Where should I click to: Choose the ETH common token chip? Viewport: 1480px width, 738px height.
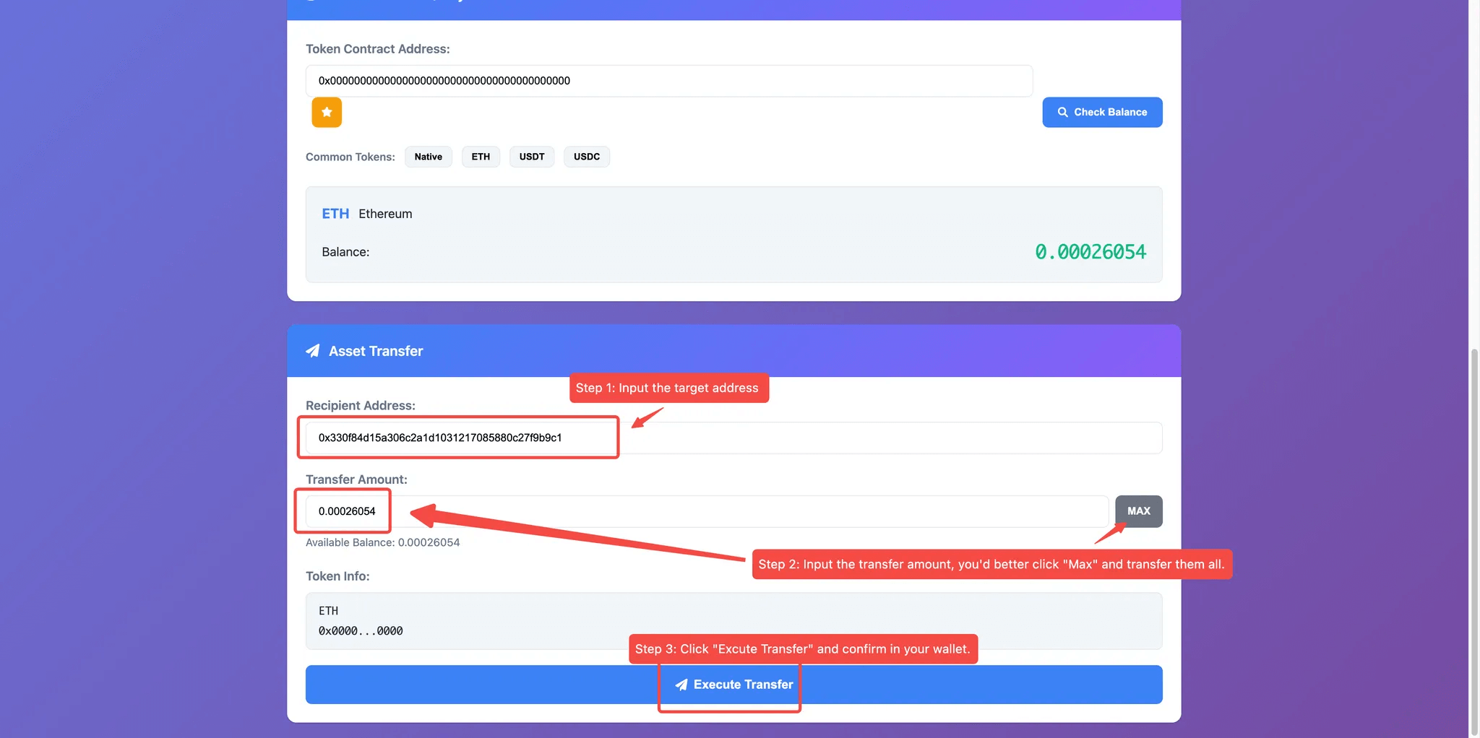[x=481, y=157]
